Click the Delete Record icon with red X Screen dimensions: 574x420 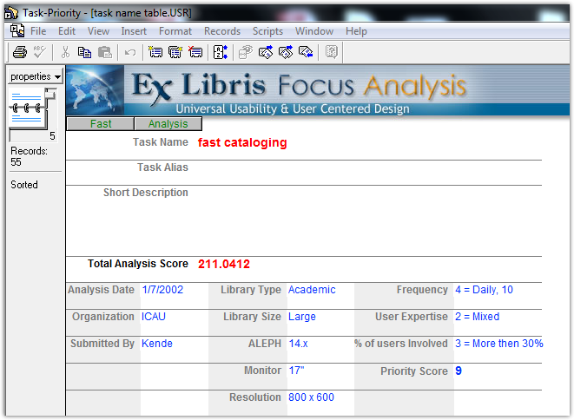tap(195, 52)
